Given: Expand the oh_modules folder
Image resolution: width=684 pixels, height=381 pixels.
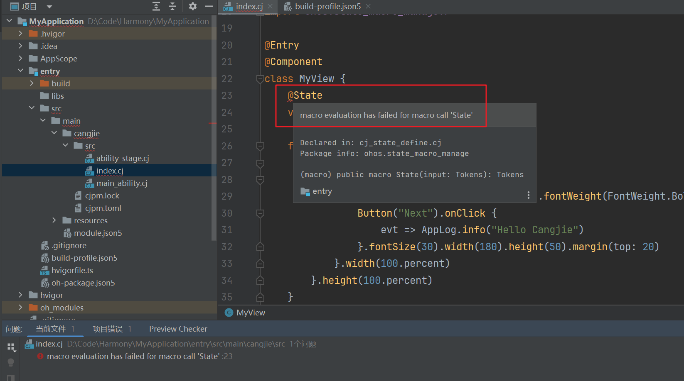Looking at the screenshot, I should coord(20,307).
